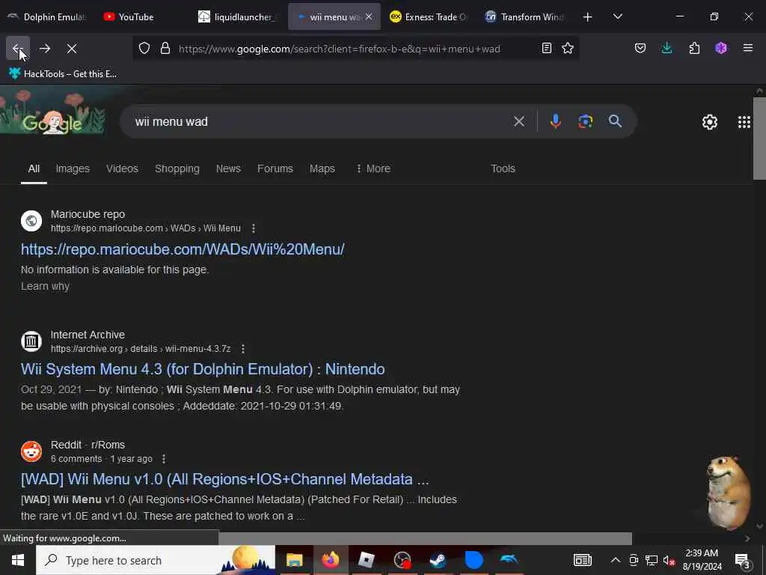Select the Images search filter
This screenshot has width=766, height=575.
tap(73, 168)
